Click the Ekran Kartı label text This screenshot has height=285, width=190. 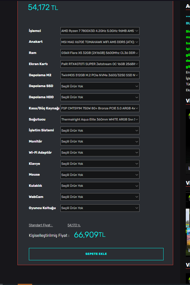pyautogui.click(x=38, y=64)
